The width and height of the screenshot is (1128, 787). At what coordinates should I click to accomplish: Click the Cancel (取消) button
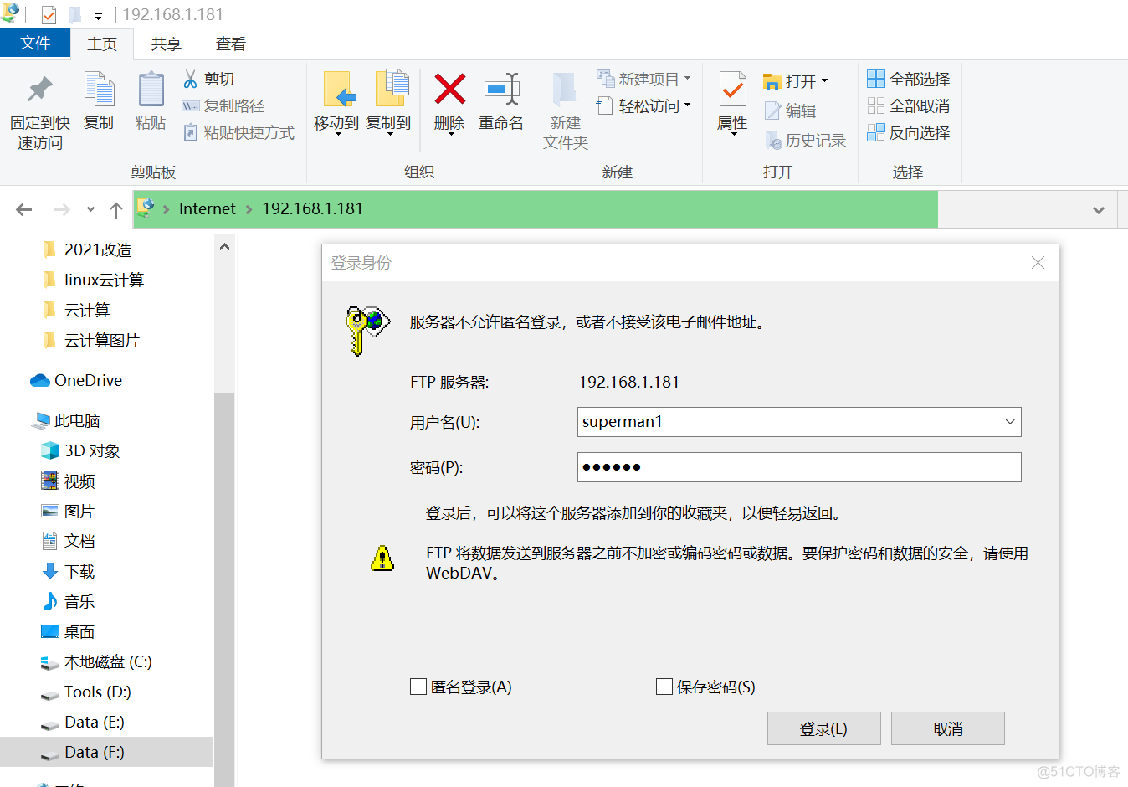click(948, 728)
